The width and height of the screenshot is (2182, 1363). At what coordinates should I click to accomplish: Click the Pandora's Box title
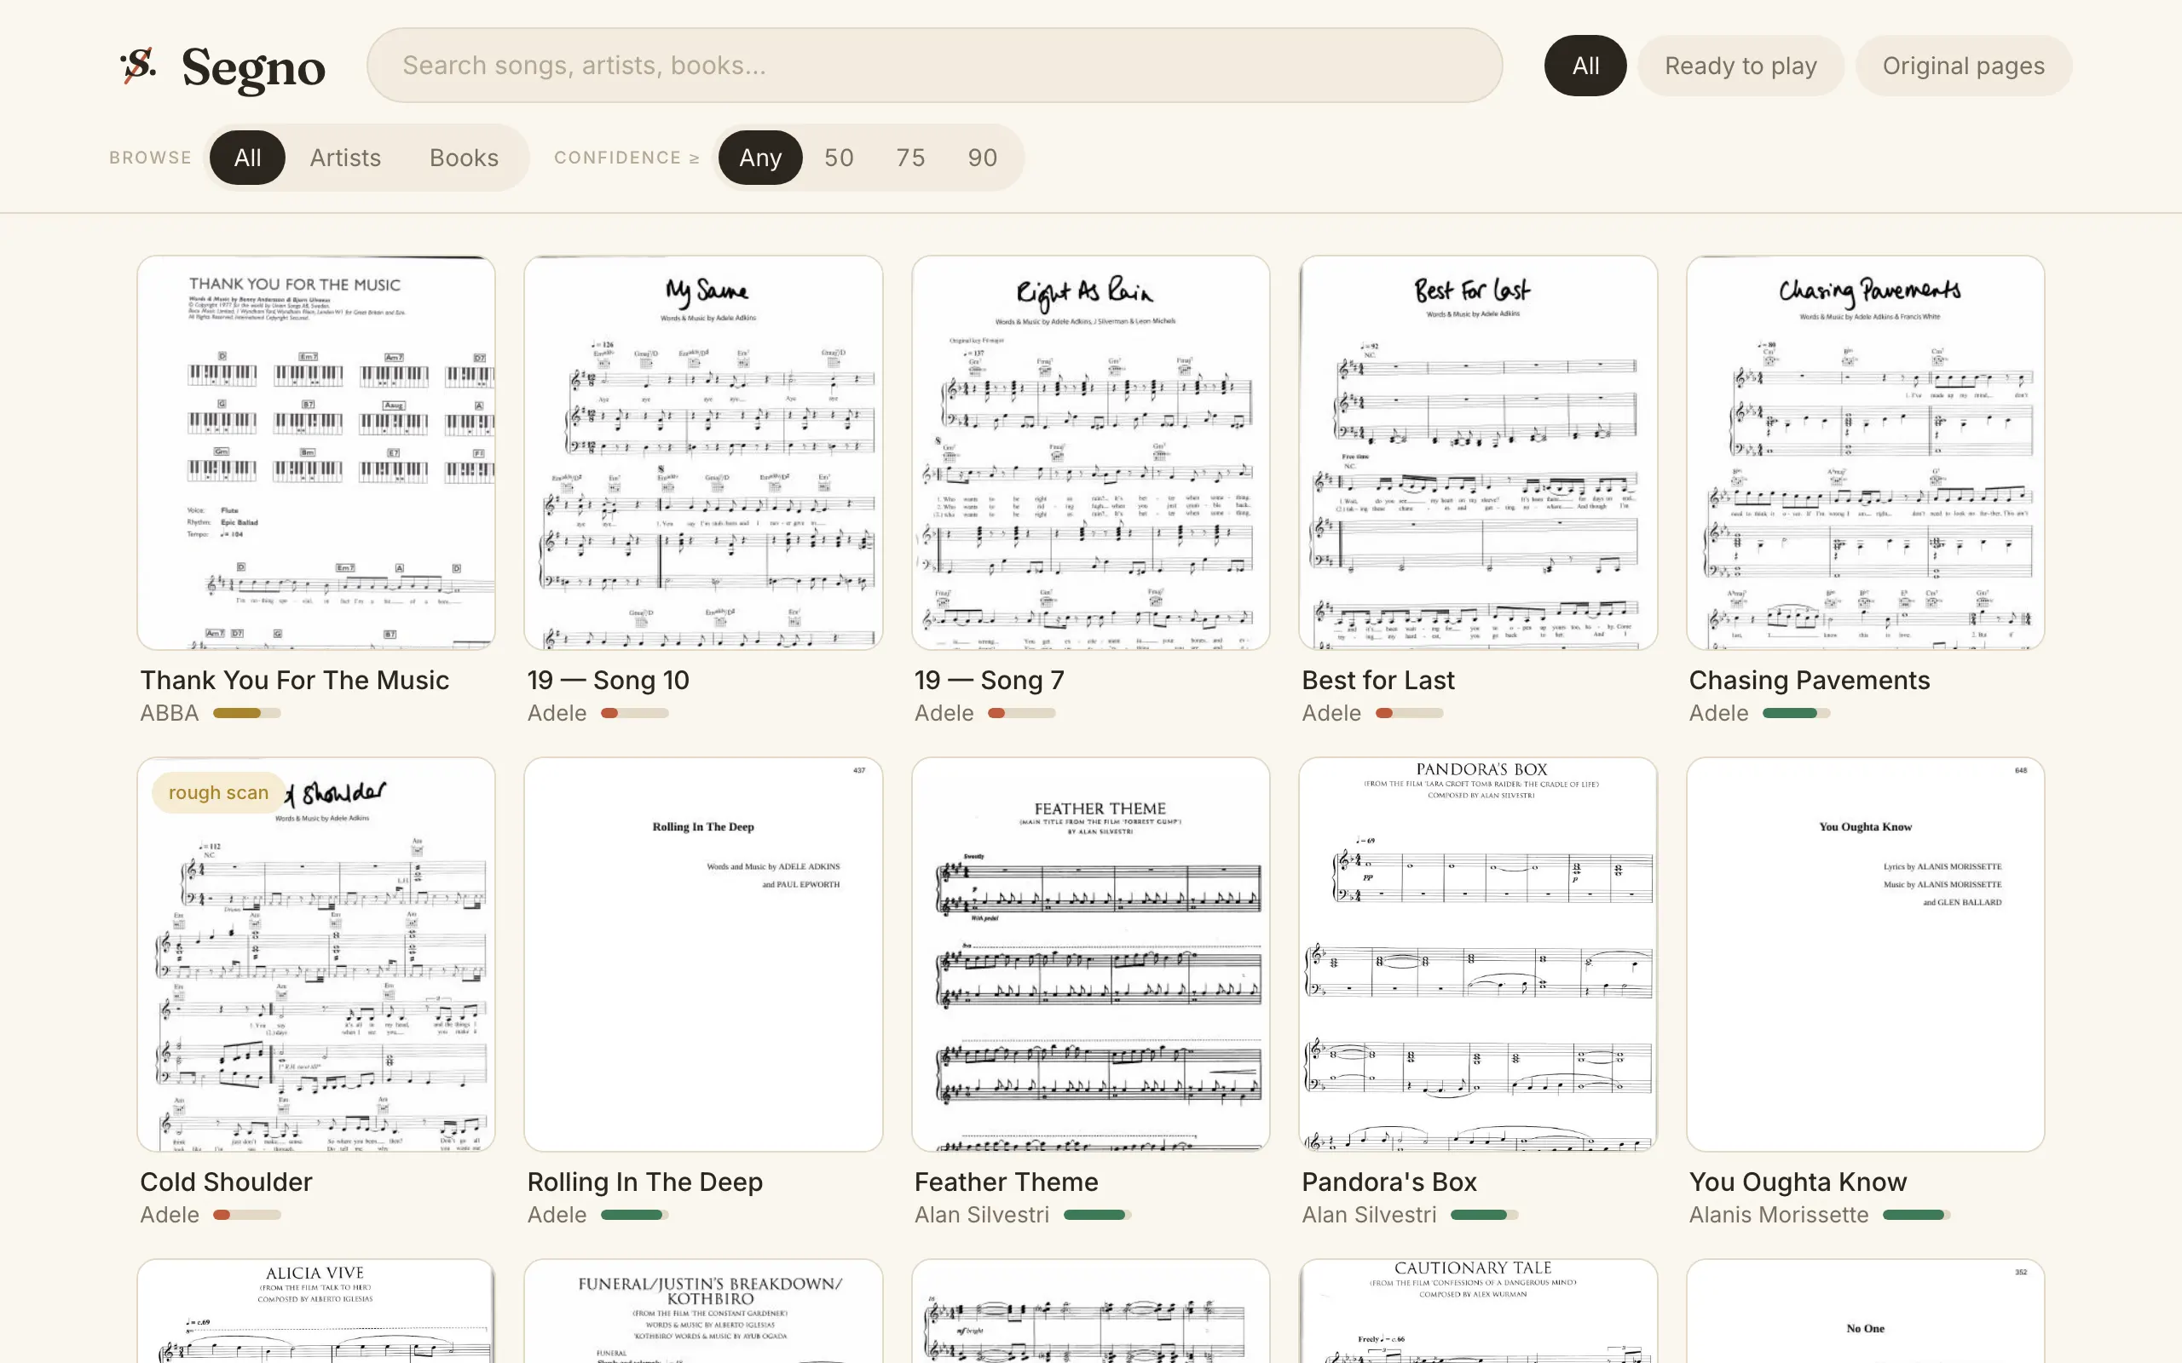pyautogui.click(x=1389, y=1182)
